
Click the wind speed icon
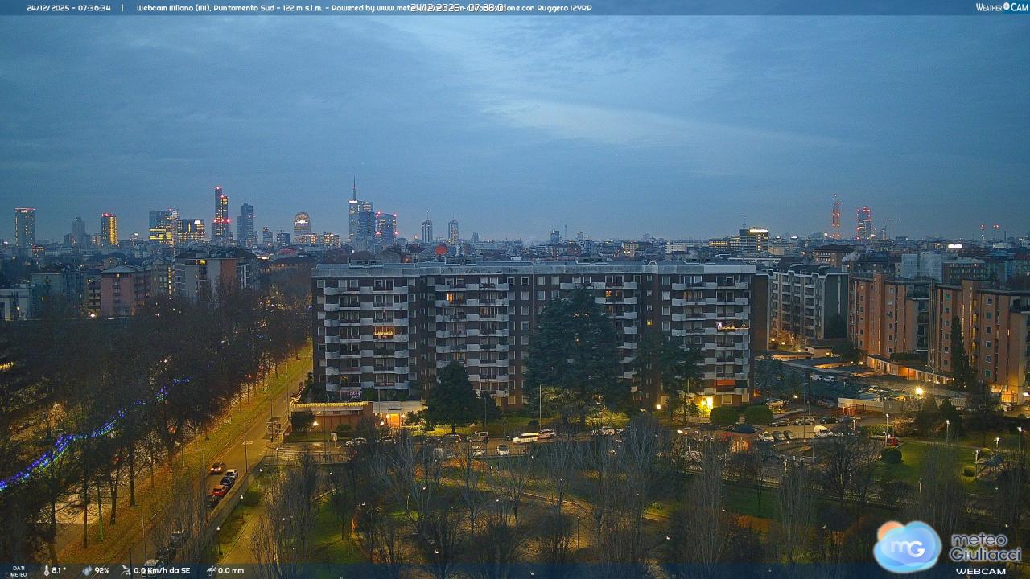(x=126, y=570)
